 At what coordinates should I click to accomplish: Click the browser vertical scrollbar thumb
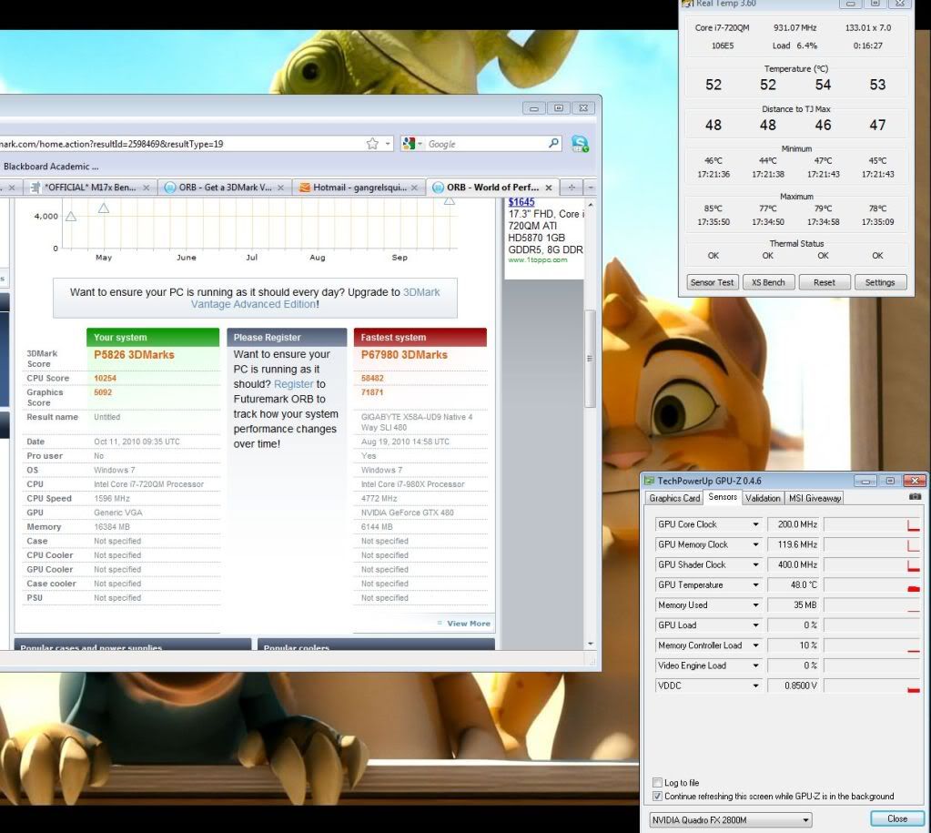591,359
